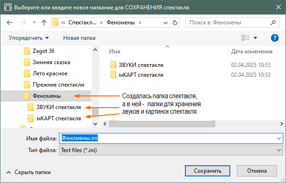The image size is (286, 183).
Task: Open recent locations dropdown arrow
Action: 34,22
